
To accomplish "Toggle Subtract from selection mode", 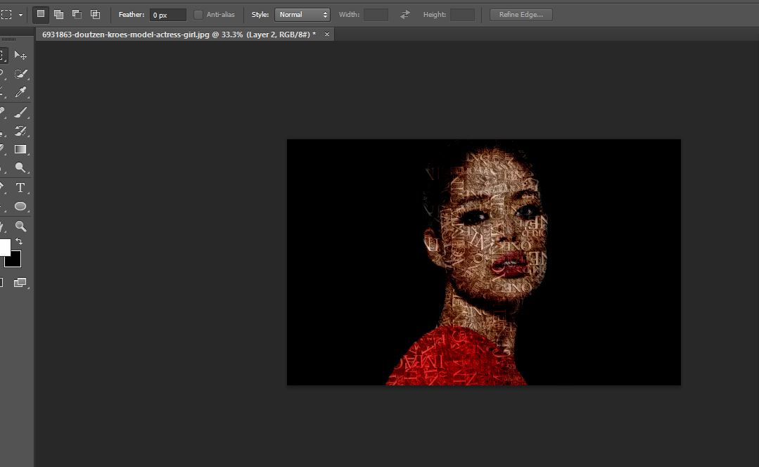I will tap(76, 13).
